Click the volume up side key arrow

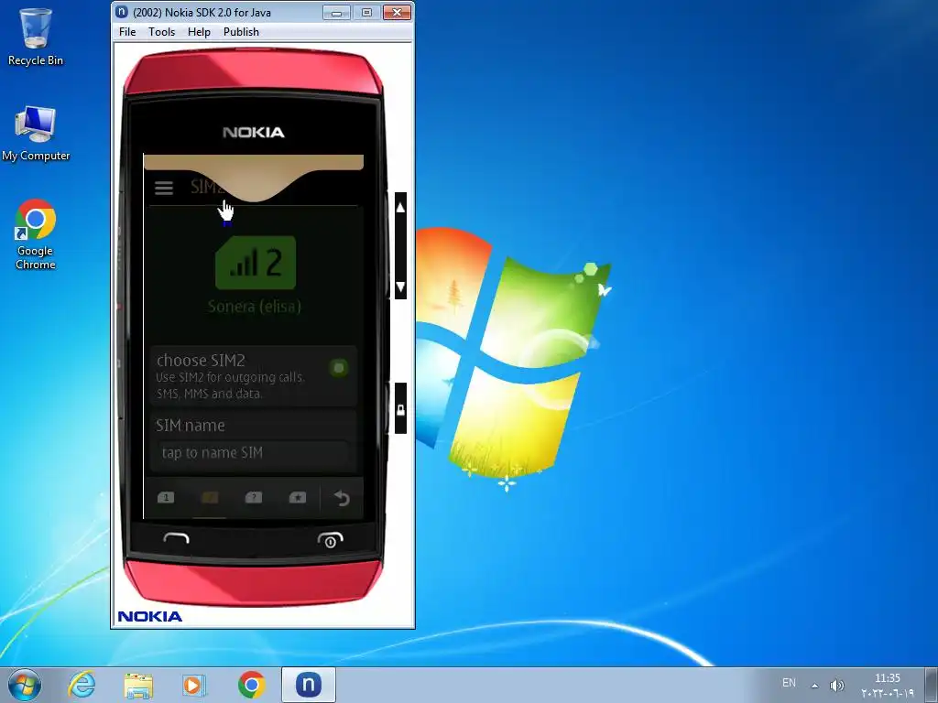(x=401, y=208)
